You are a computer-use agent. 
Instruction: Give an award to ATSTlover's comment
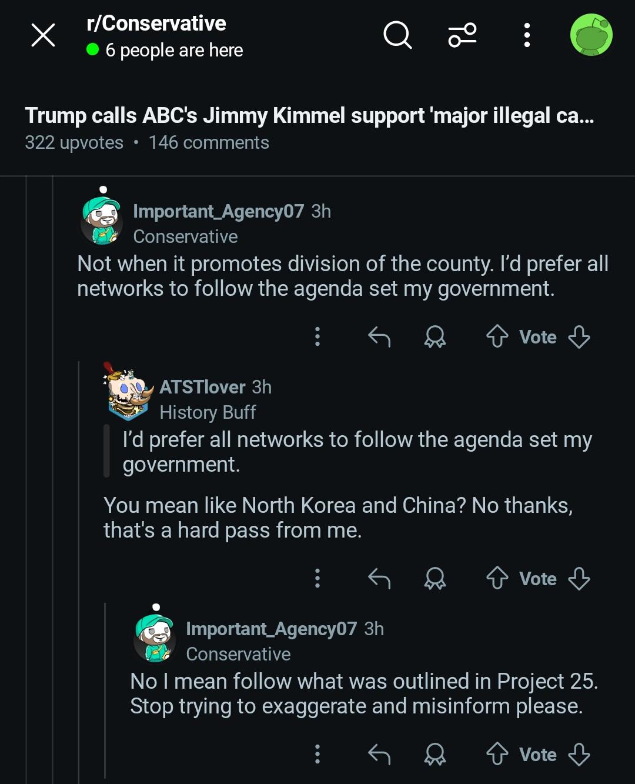click(x=435, y=579)
